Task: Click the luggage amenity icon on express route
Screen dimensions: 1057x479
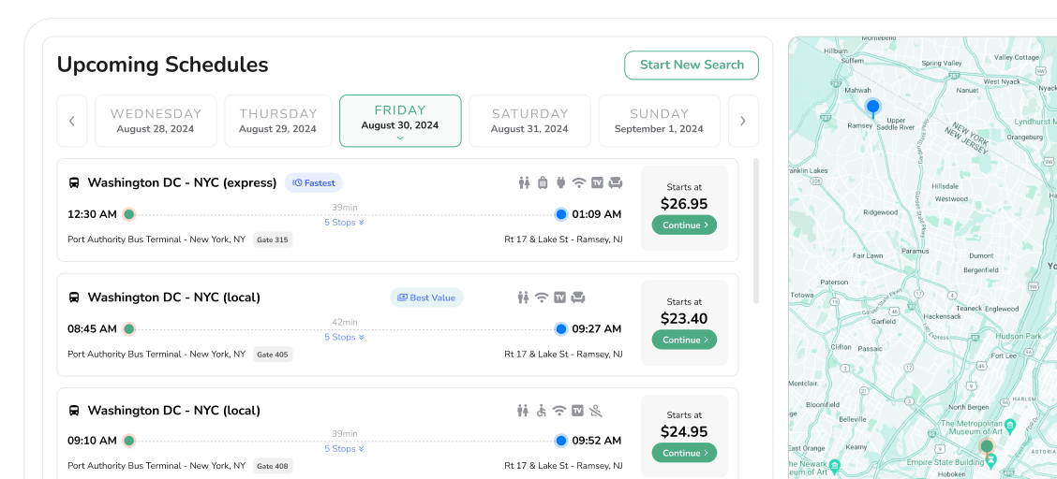Action: 543,182
